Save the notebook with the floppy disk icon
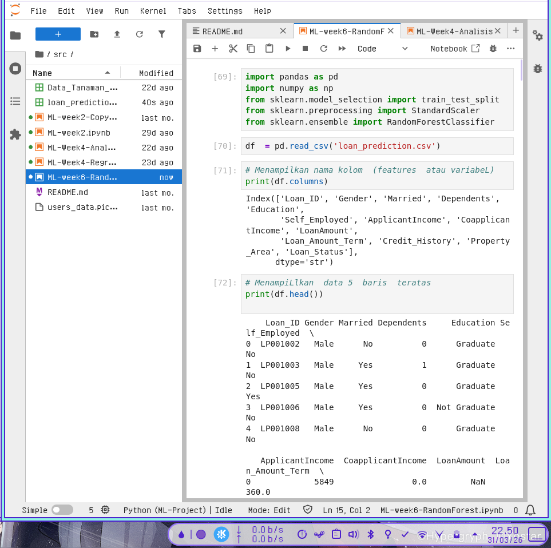 [x=197, y=49]
